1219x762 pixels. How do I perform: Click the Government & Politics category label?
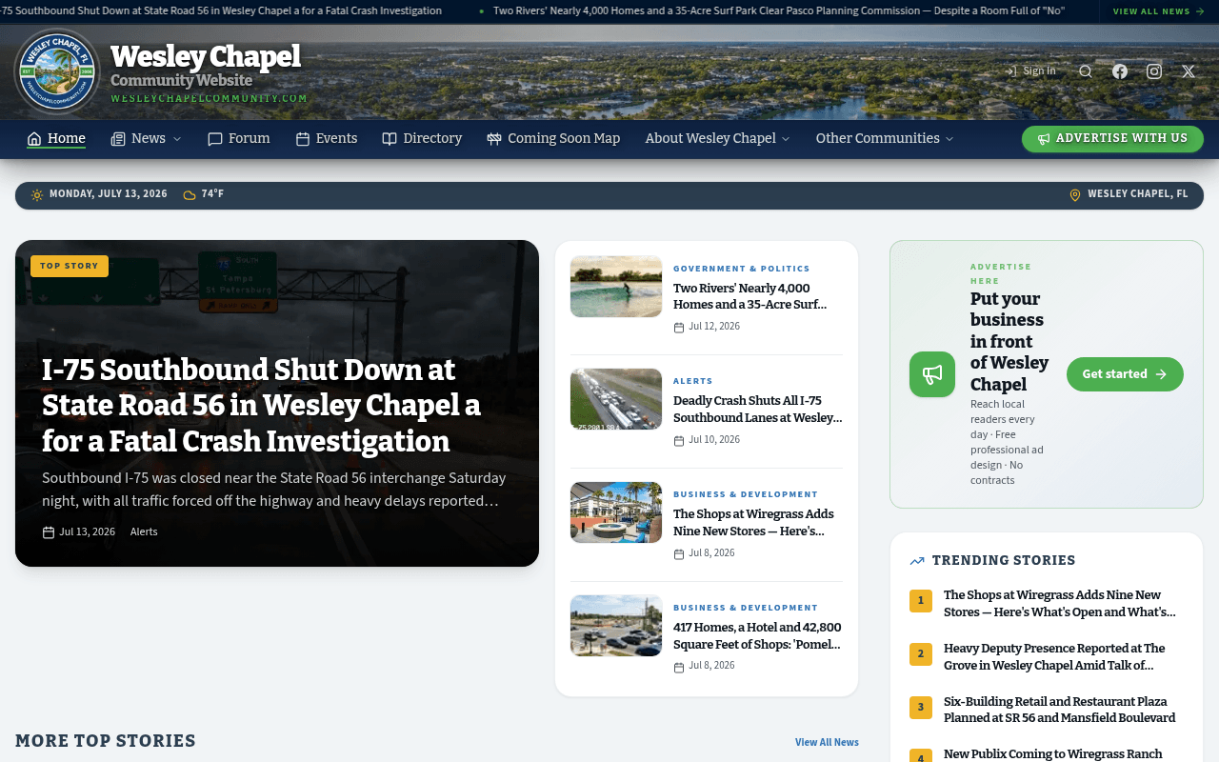742,269
